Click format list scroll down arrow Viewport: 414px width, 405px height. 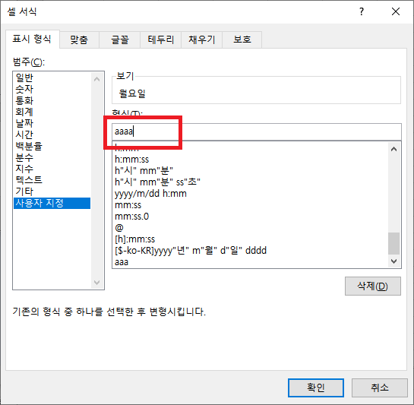pos(393,261)
